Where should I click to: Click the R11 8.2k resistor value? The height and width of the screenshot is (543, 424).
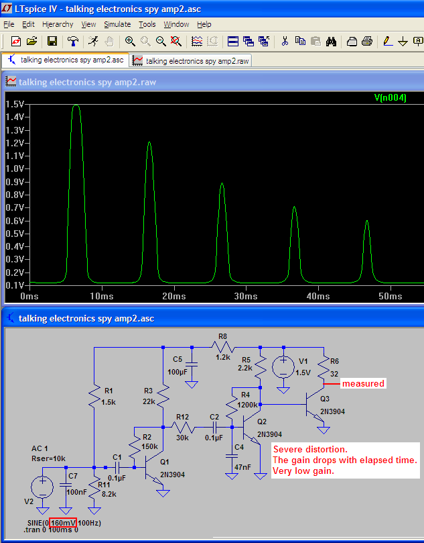(x=109, y=494)
